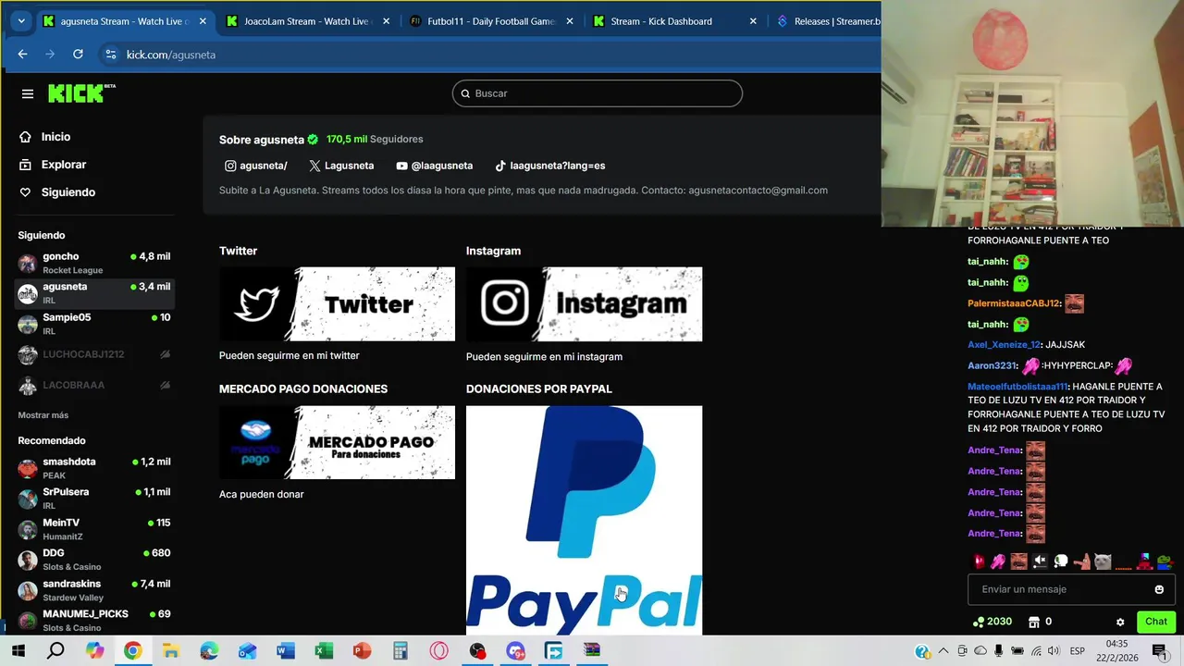Image resolution: width=1184 pixels, height=666 pixels.
Task: Open the tab search dropdown arrow
Action: (20, 21)
